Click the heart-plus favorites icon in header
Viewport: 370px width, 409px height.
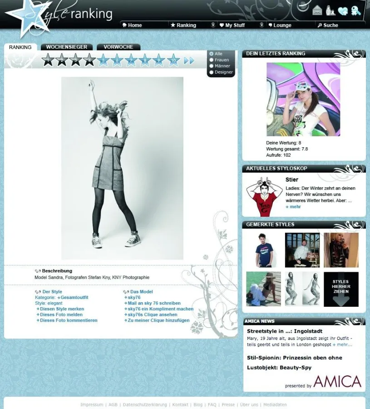click(342, 10)
